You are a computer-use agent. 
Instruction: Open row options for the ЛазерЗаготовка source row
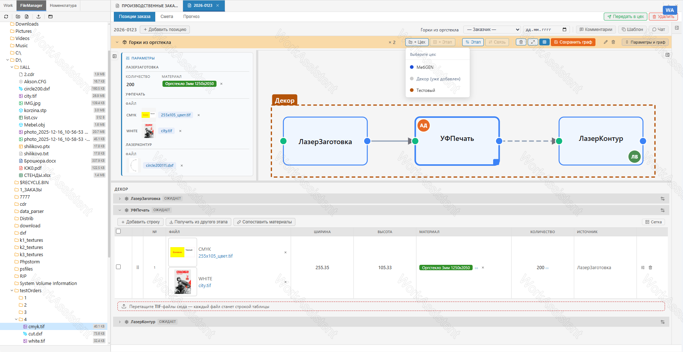pyautogui.click(x=643, y=268)
